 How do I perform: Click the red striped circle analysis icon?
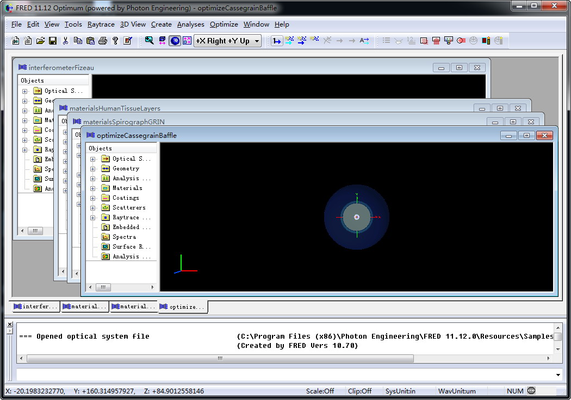(x=461, y=41)
